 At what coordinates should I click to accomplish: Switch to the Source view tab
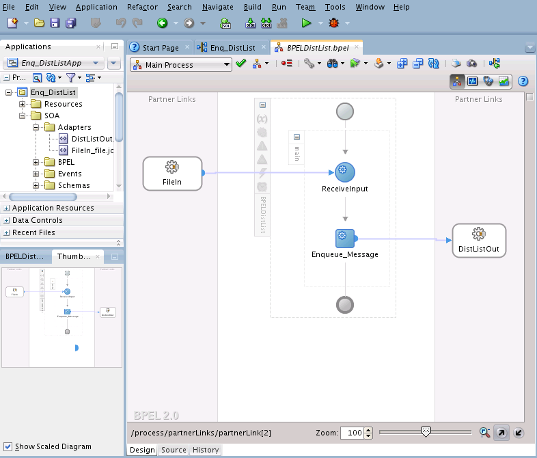[174, 450]
